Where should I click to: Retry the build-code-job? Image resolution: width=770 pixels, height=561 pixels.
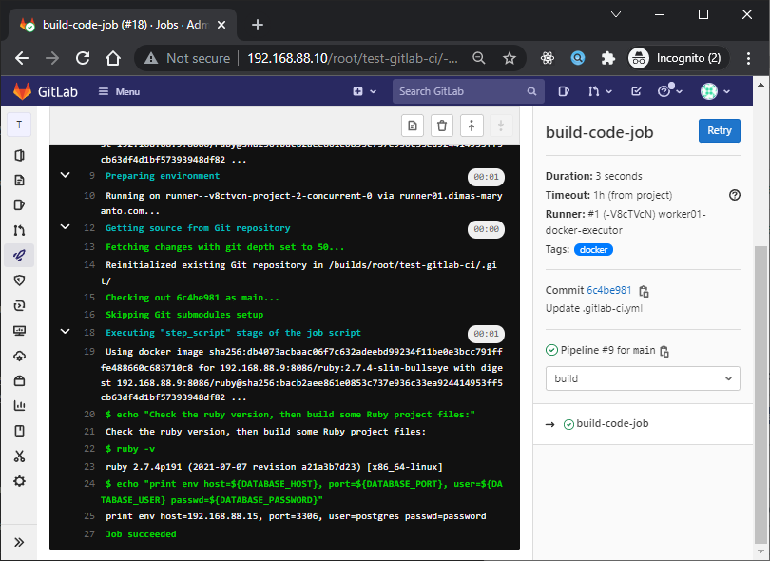pyautogui.click(x=719, y=131)
